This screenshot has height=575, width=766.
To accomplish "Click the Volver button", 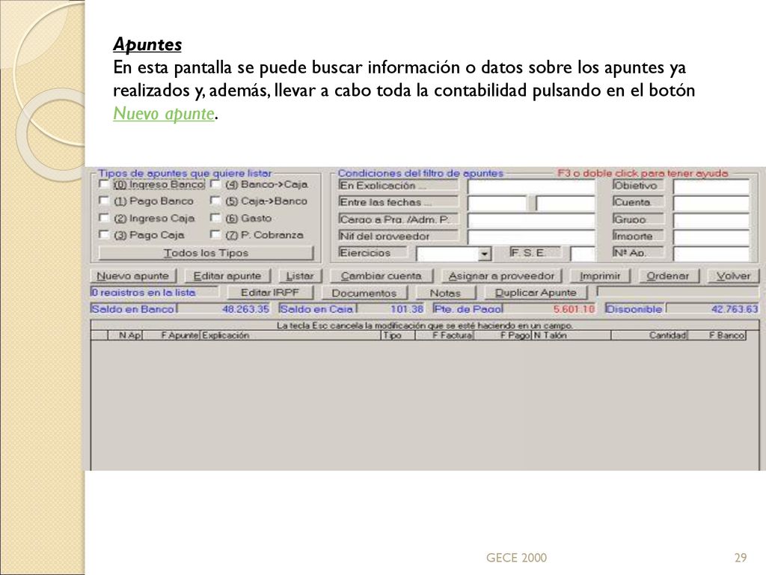I will click(x=733, y=276).
